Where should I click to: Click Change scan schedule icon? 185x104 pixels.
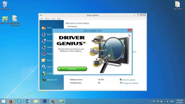click(x=121, y=83)
